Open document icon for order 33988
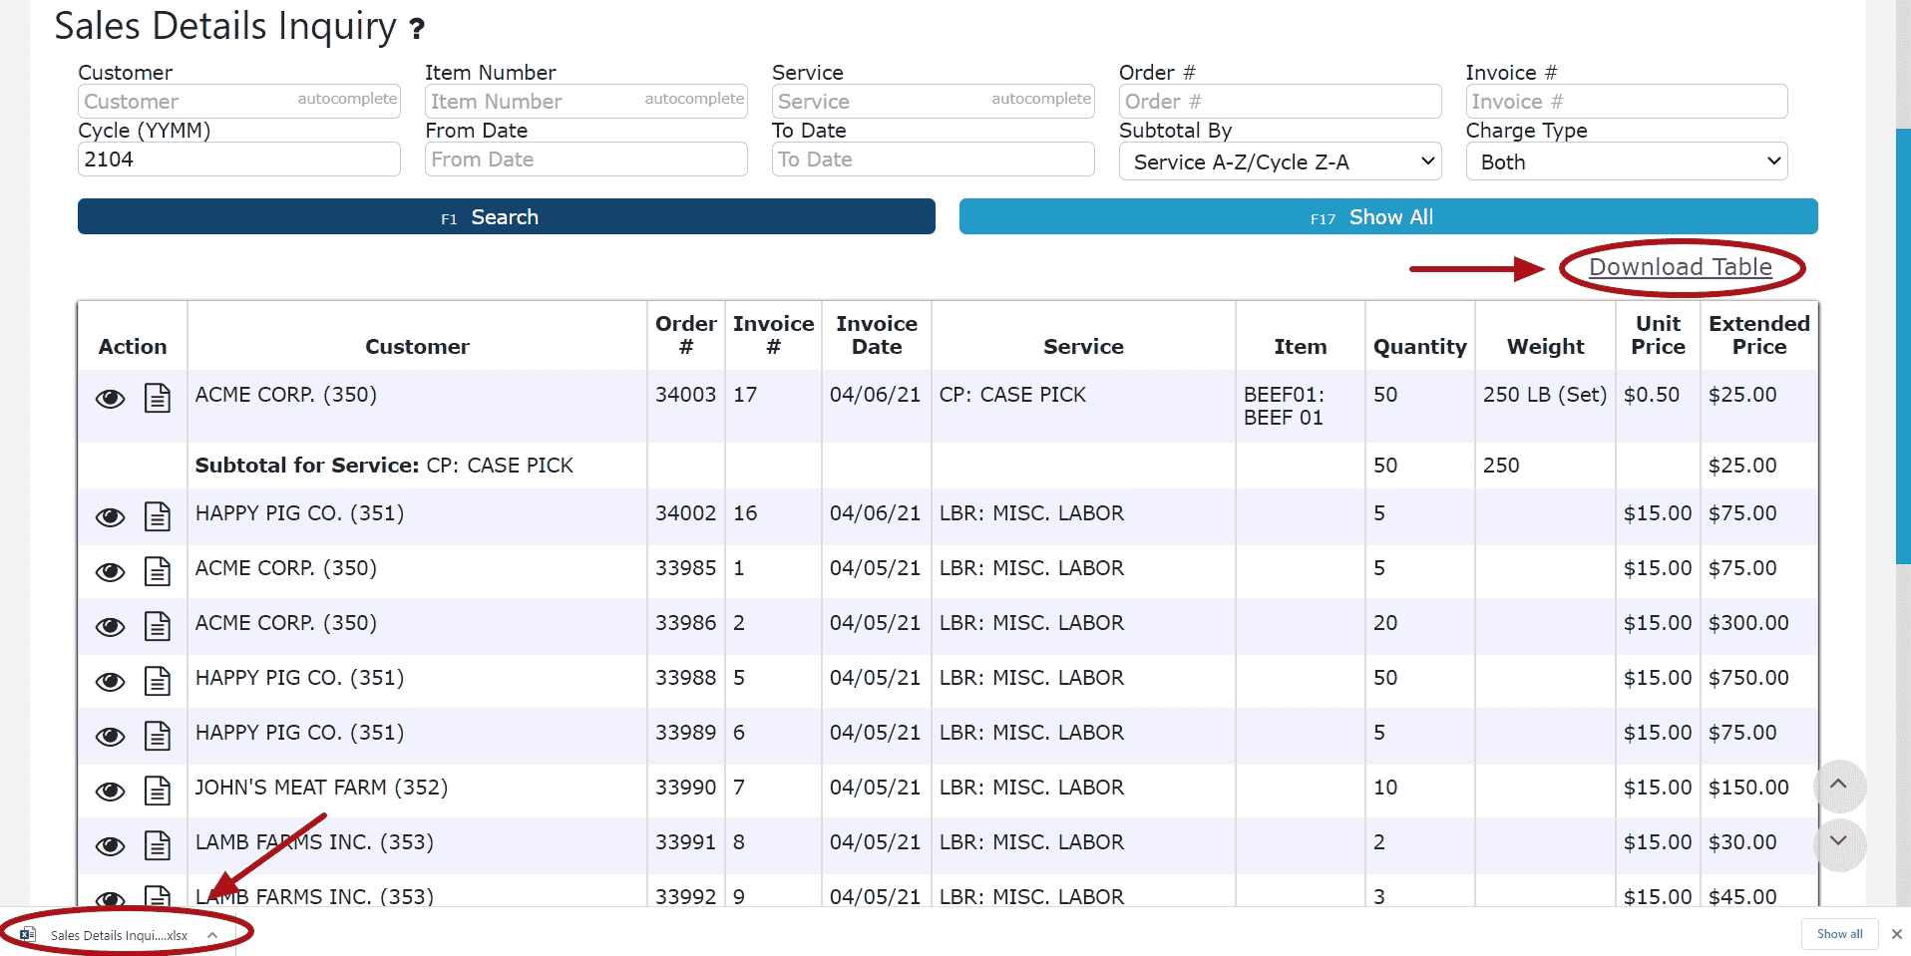Viewport: 1911px width, 956px height. pos(158,681)
